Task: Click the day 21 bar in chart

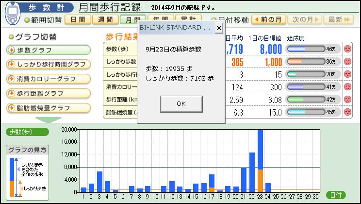Action: pos(244,180)
